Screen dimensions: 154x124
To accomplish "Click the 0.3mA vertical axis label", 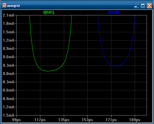I will [9, 65].
